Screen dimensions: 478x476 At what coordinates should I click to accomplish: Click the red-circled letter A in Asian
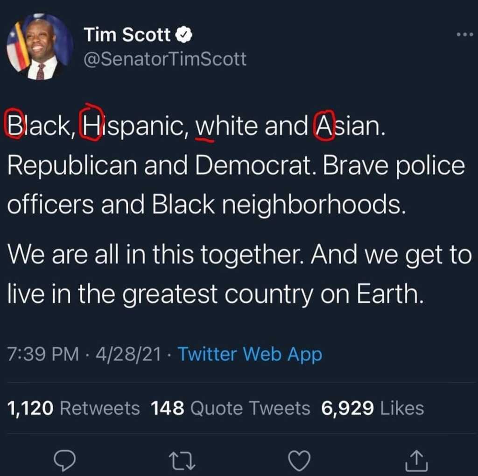coord(324,125)
